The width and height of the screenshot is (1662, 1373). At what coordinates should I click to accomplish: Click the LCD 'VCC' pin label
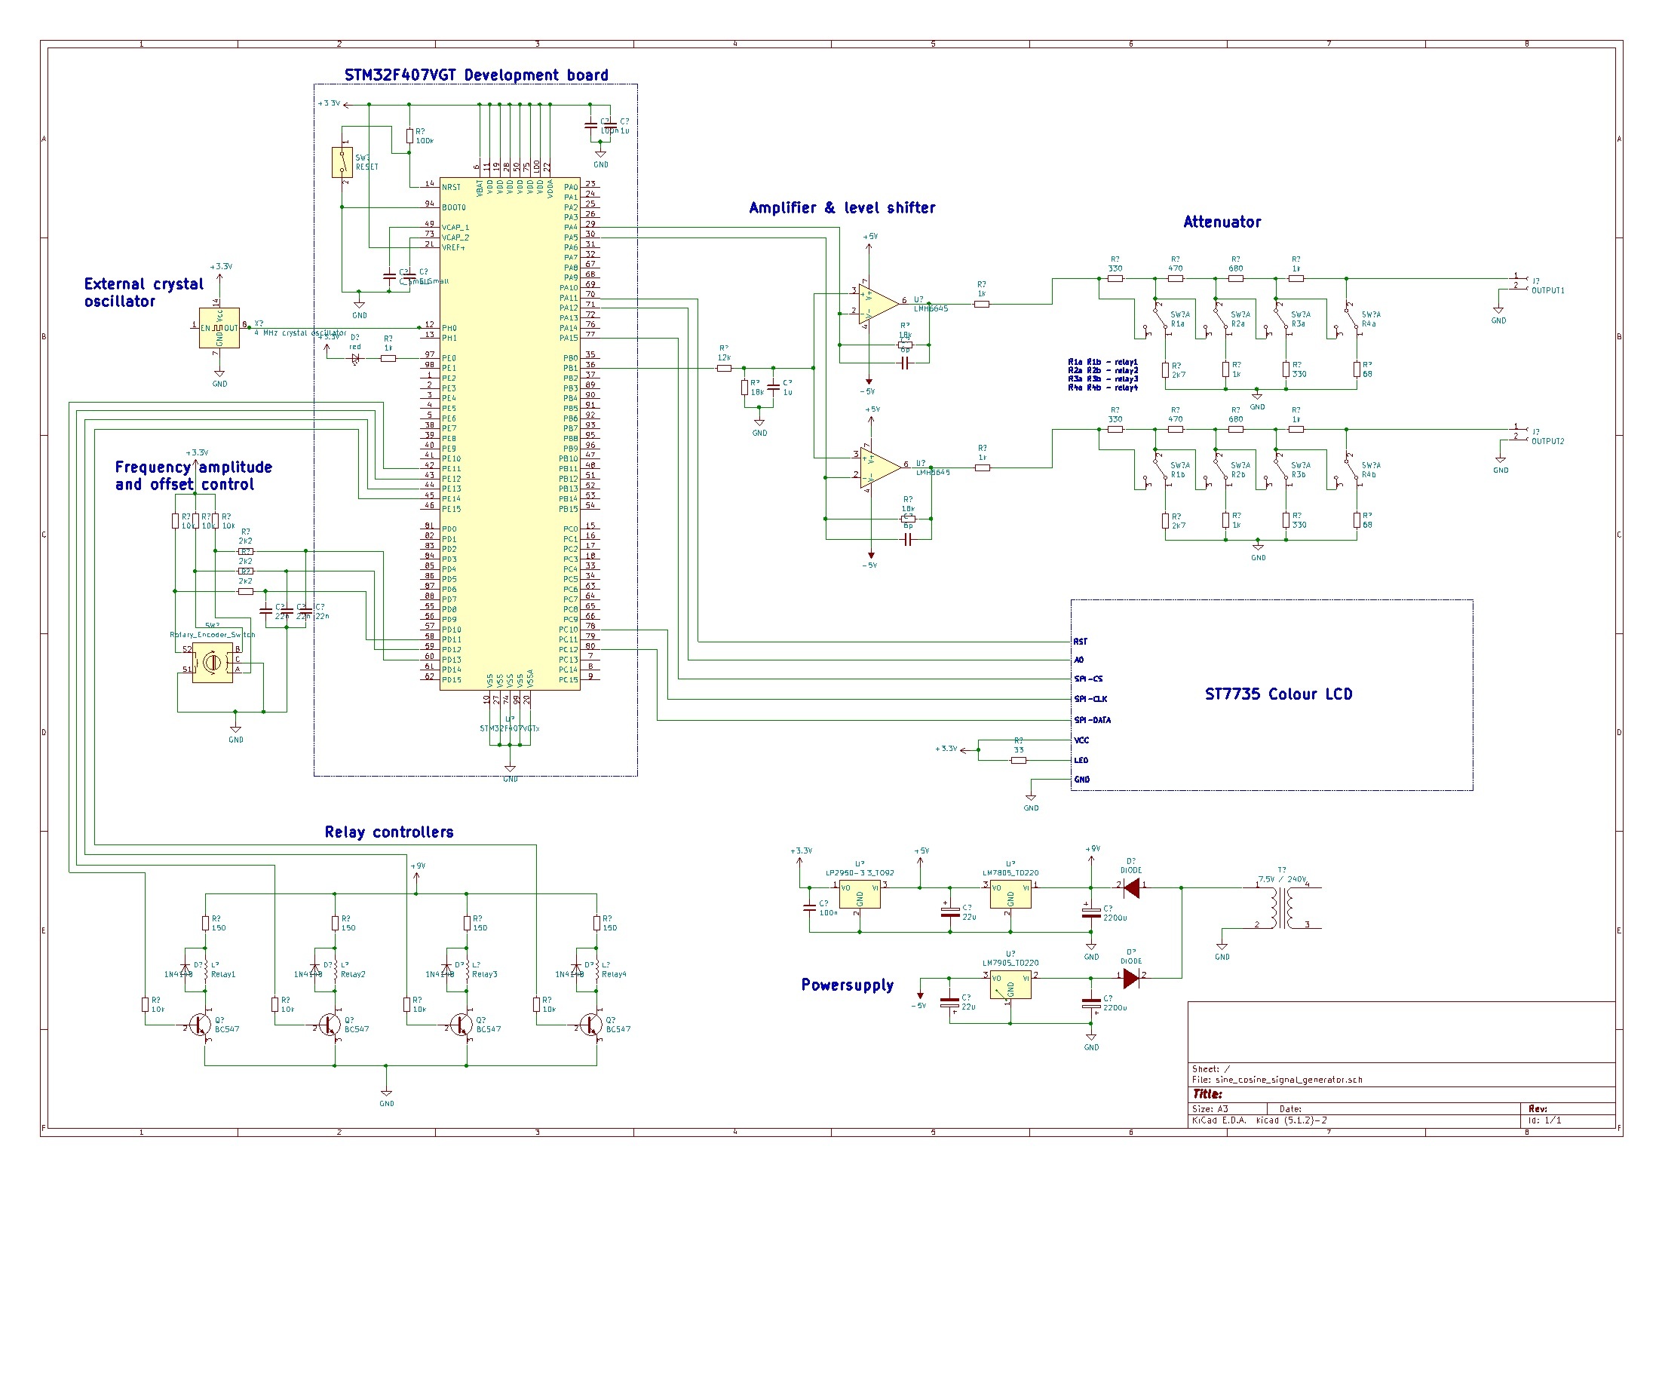(x=1081, y=740)
